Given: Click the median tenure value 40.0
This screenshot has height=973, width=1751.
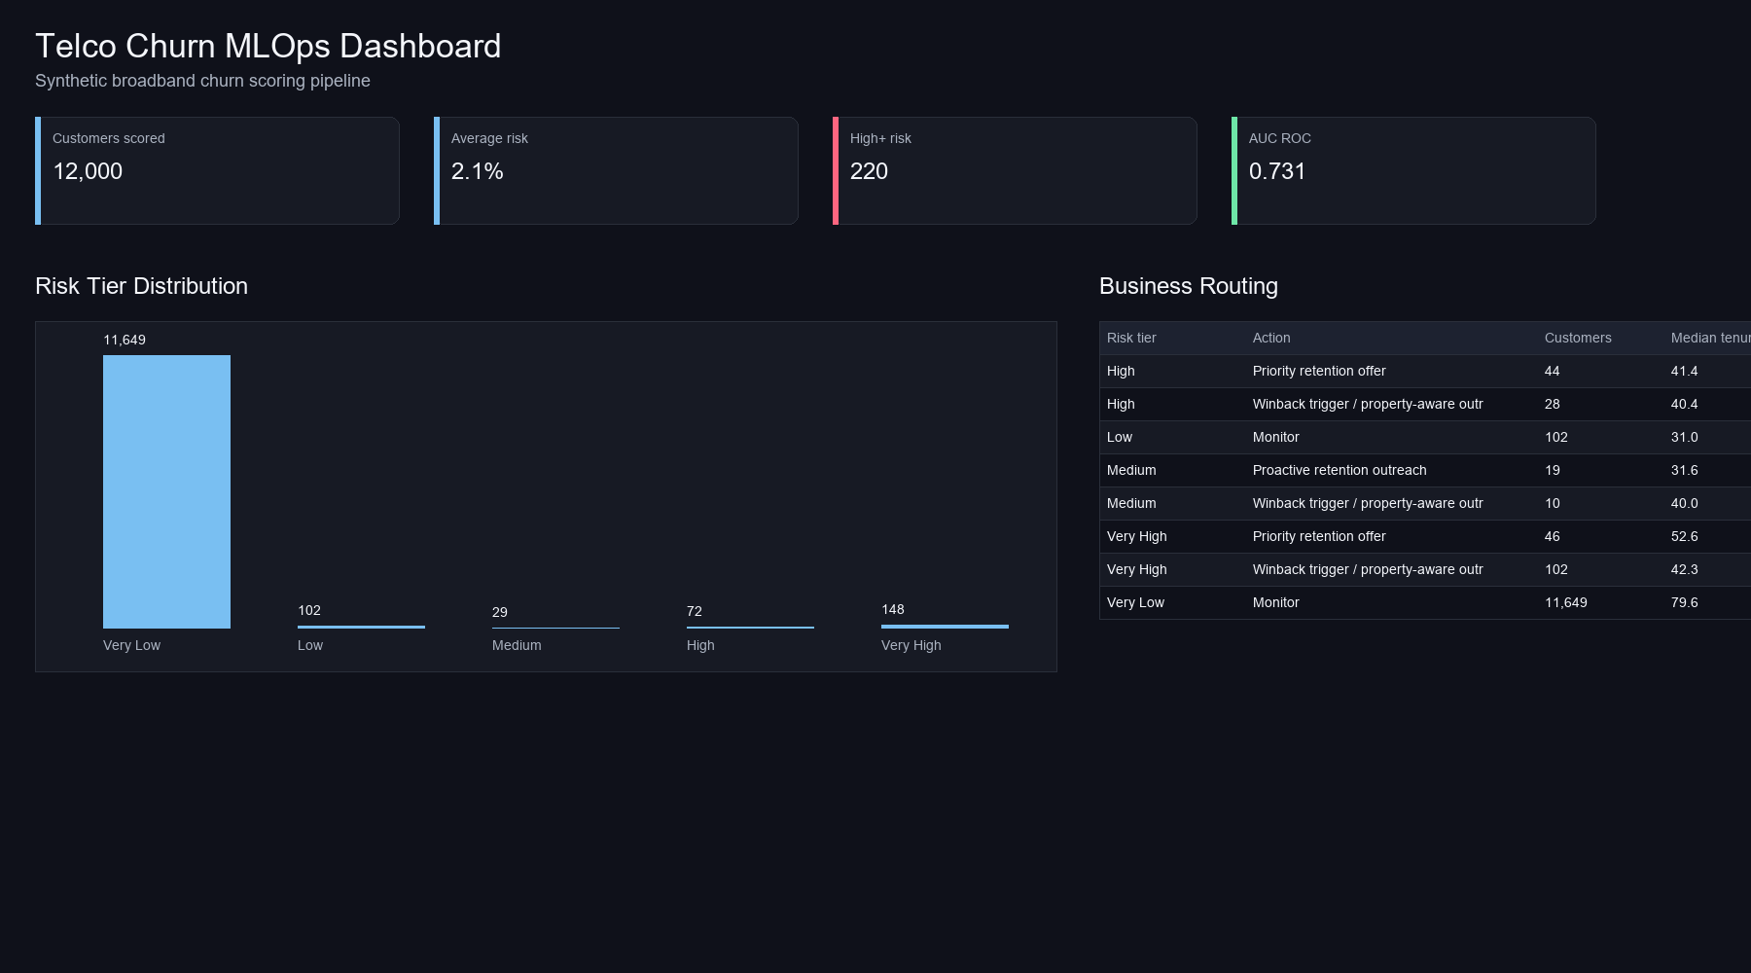Looking at the screenshot, I should pos(1685,503).
